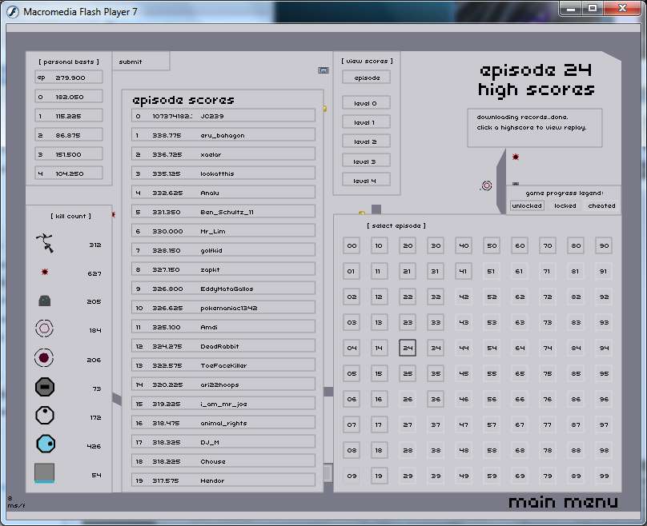
Task: Return to the main menu
Action: pos(563,502)
